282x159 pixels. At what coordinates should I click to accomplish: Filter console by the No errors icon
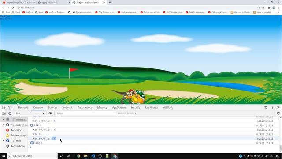[x=7, y=130]
